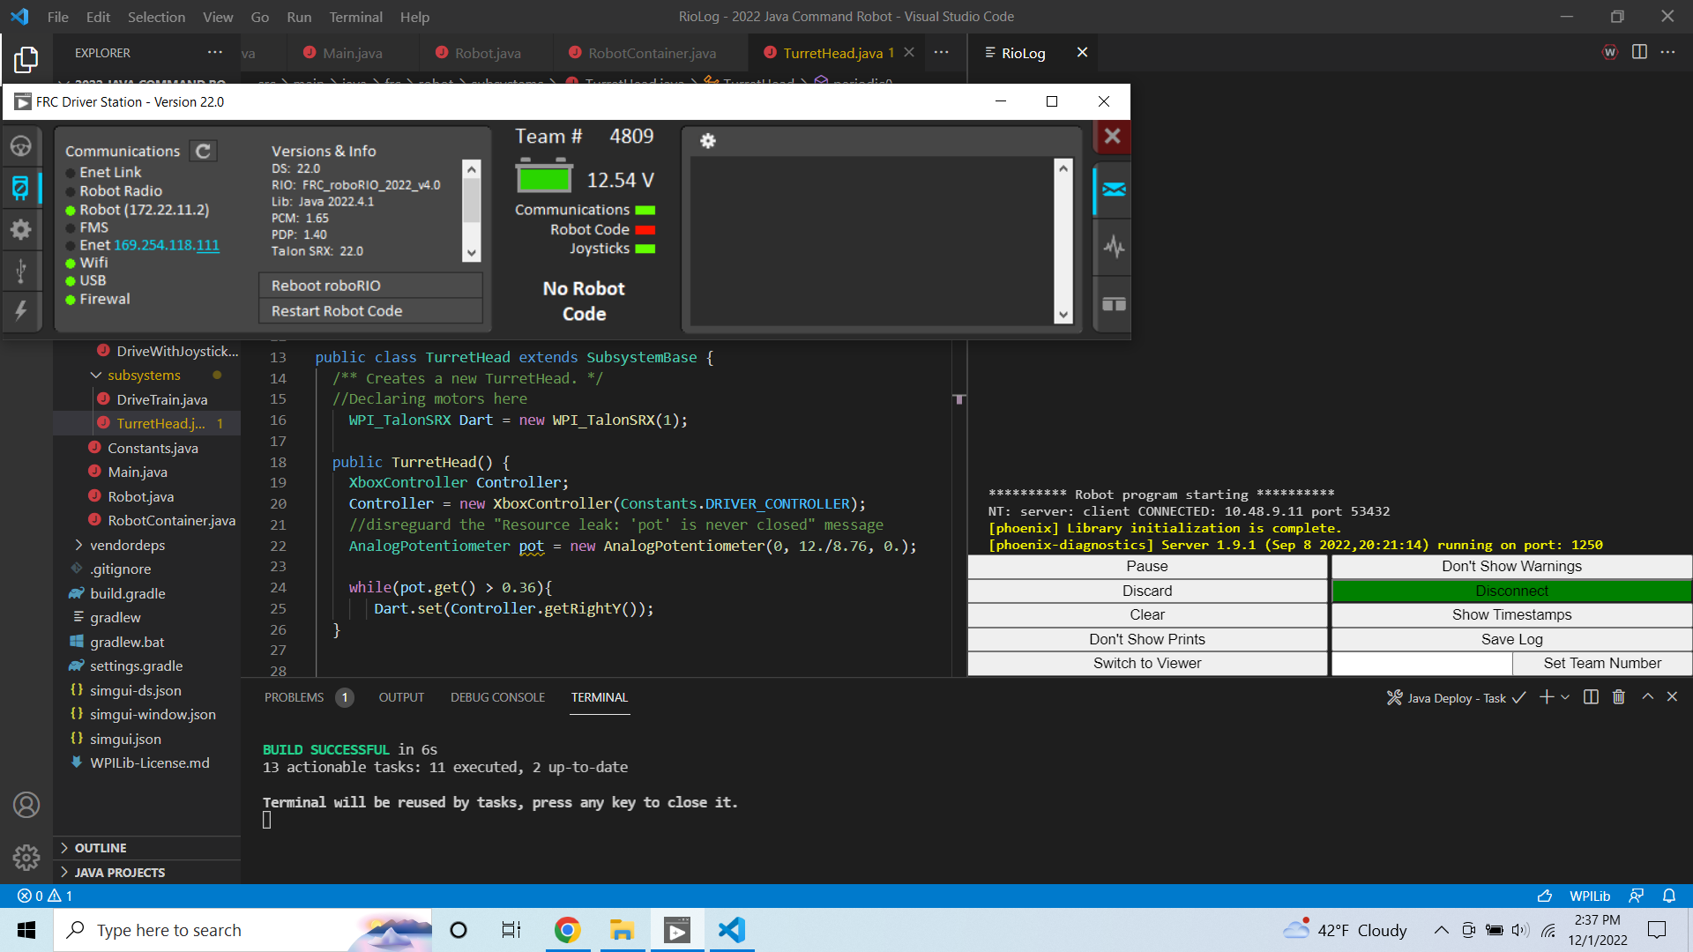This screenshot has width=1693, height=952.
Task: Open editor tabs overflow ellipsis menu
Action: pyautogui.click(x=942, y=53)
